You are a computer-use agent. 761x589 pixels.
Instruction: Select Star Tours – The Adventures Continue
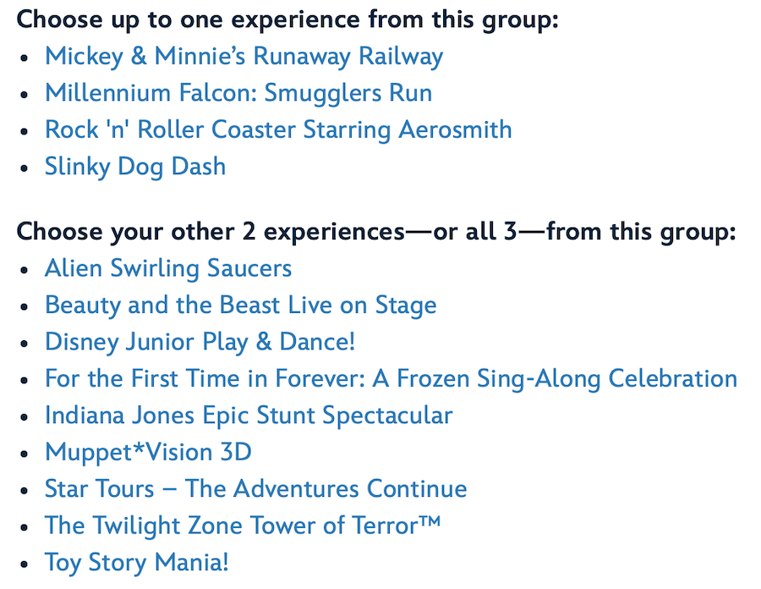(255, 489)
